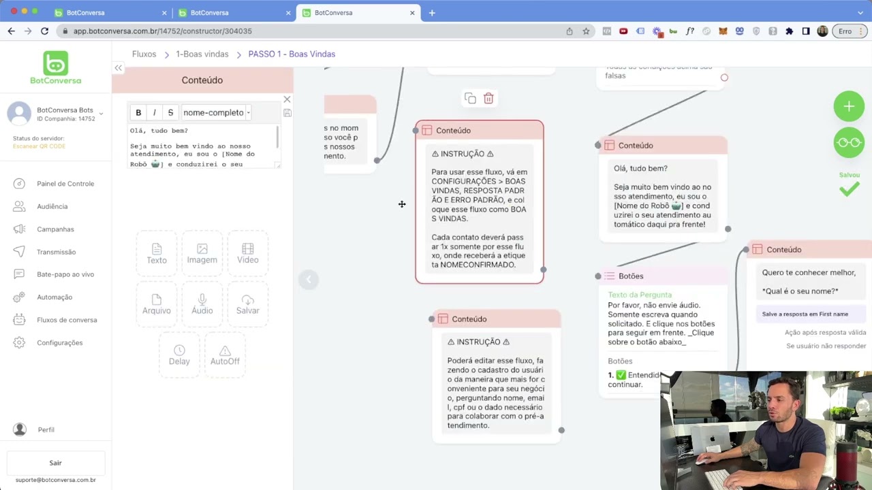Open the nome-completo variable dropdown
The width and height of the screenshot is (872, 490).
pyautogui.click(x=217, y=112)
